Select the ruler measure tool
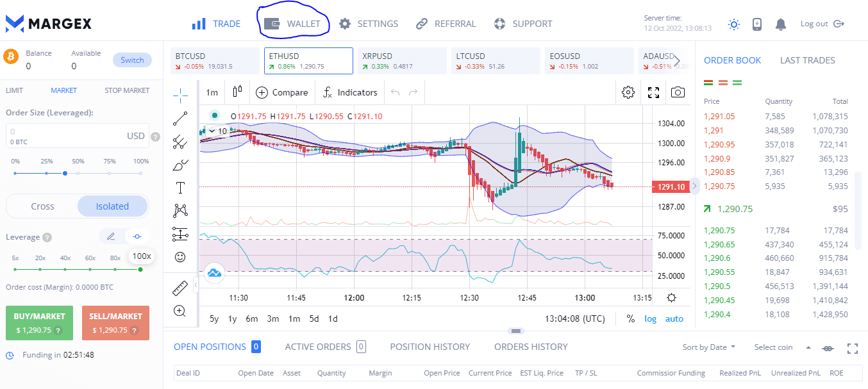 click(180, 289)
